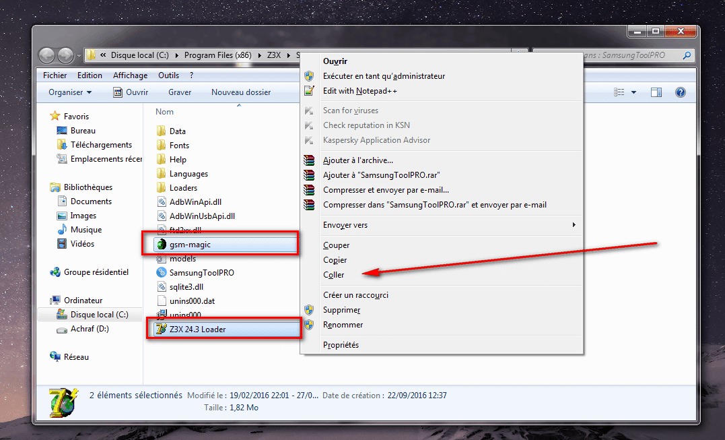Viewport: 725px width, 440px height.
Task: Click the AdbWinApi.dll file icon
Action: (162, 201)
